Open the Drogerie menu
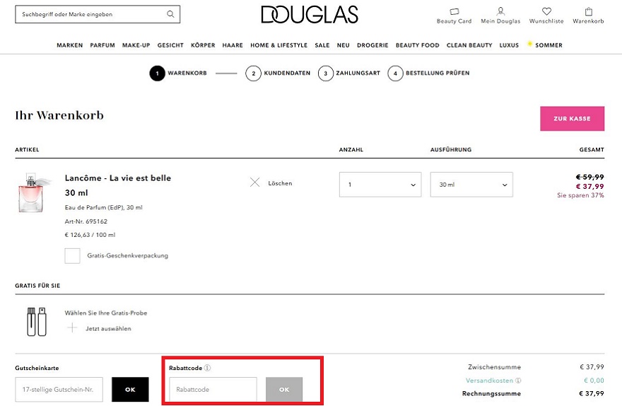The width and height of the screenshot is (622, 406). point(372,45)
